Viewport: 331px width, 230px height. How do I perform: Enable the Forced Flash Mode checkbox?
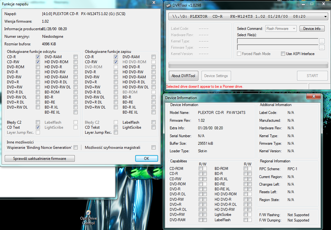click(x=239, y=53)
